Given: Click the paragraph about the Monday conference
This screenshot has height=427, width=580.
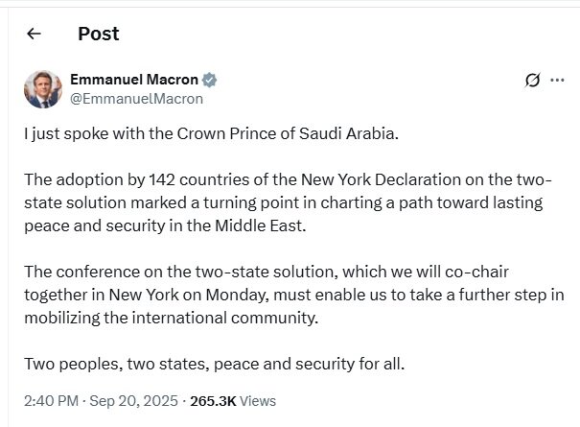Looking at the screenshot, I should tap(288, 292).
